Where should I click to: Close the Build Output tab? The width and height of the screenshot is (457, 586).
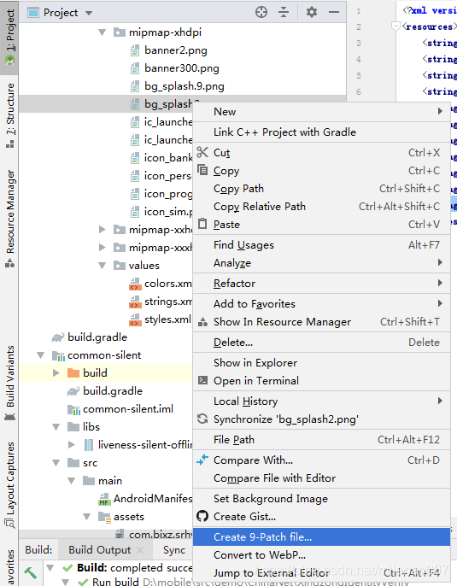(140, 550)
